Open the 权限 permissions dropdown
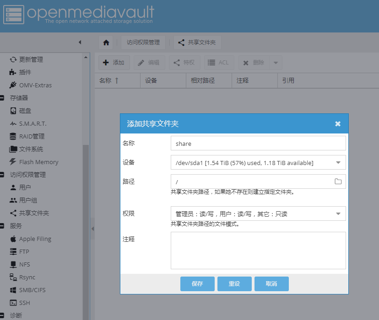Screen dimensions: 379x320 tap(338, 213)
